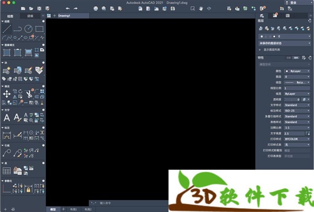Click the Layer Properties icon in 图层 panel
The image size is (314, 212).
(x=261, y=29)
